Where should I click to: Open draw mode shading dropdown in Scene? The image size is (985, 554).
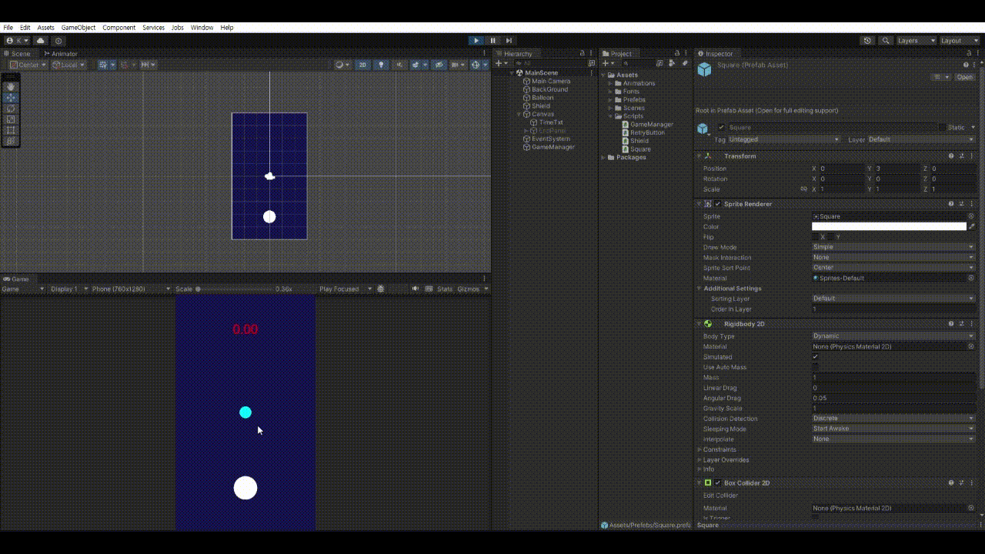tap(342, 65)
